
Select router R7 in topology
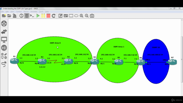click(172, 62)
